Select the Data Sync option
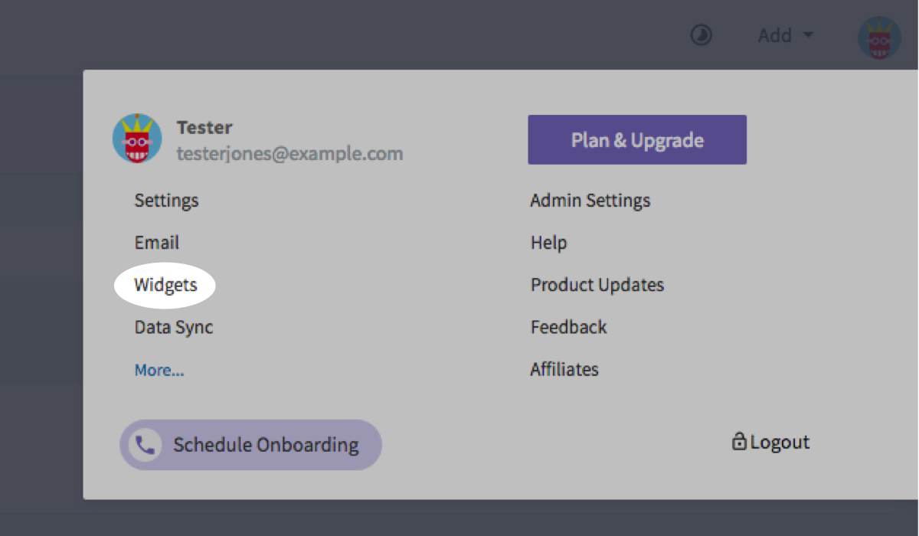The width and height of the screenshot is (919, 536). coord(173,328)
